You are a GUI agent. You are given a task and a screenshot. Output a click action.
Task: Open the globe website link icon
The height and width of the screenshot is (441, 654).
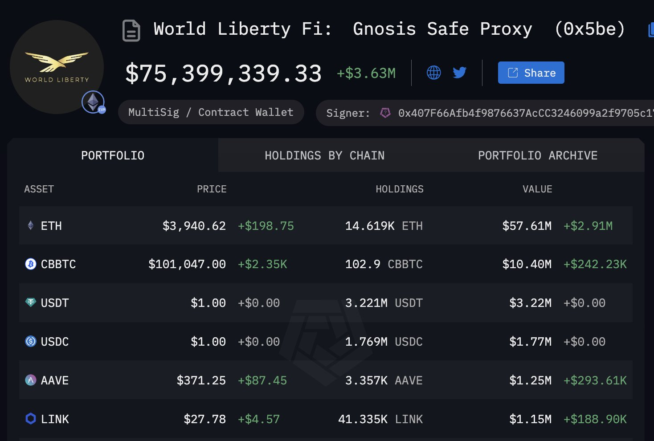click(433, 73)
